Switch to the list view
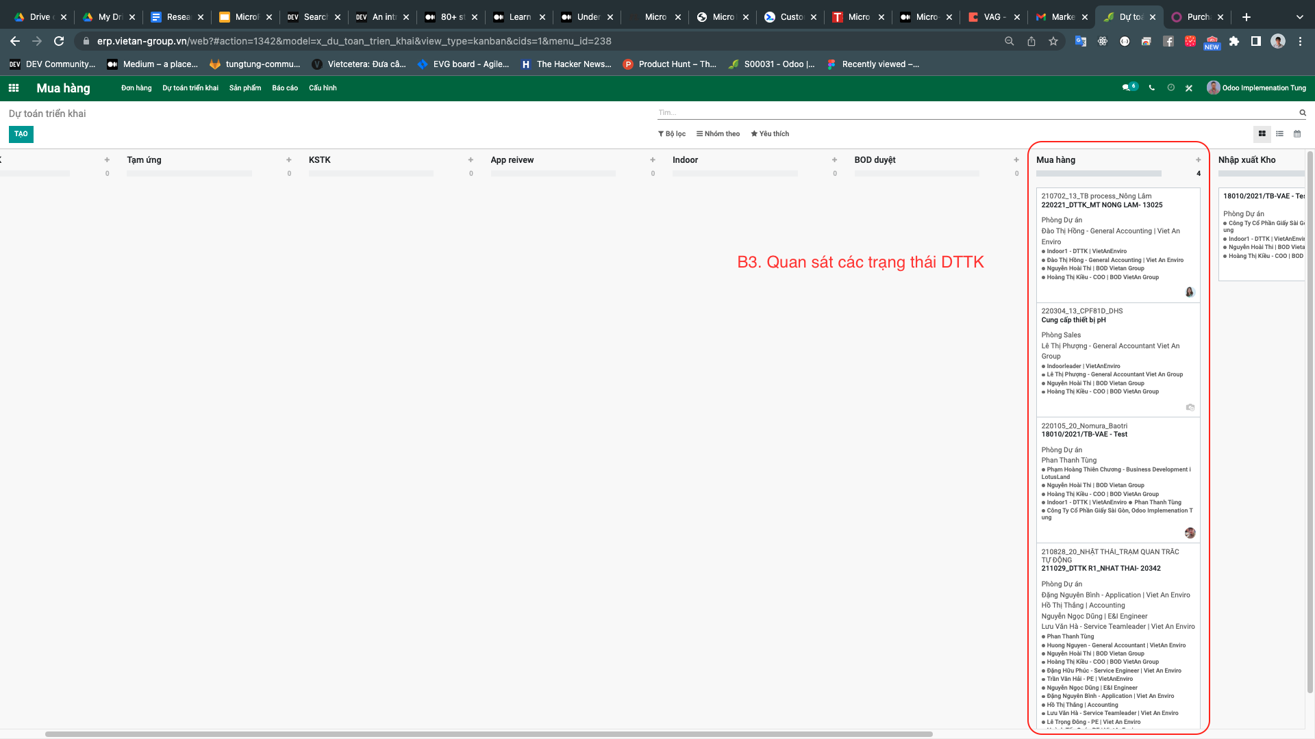 1279,134
